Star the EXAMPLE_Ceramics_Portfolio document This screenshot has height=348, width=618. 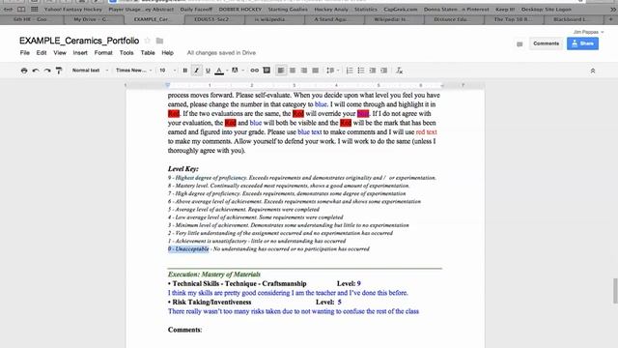click(x=148, y=41)
